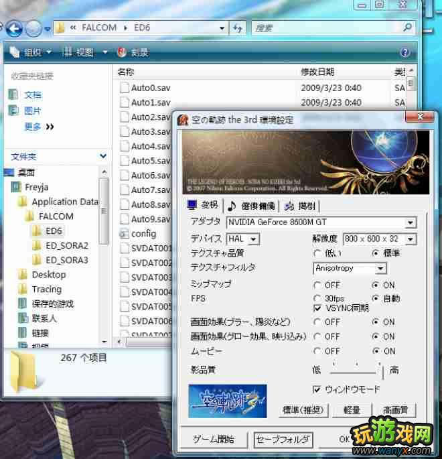Expand the 视图 dropdown arrow
The image size is (442, 459).
pyautogui.click(x=104, y=52)
